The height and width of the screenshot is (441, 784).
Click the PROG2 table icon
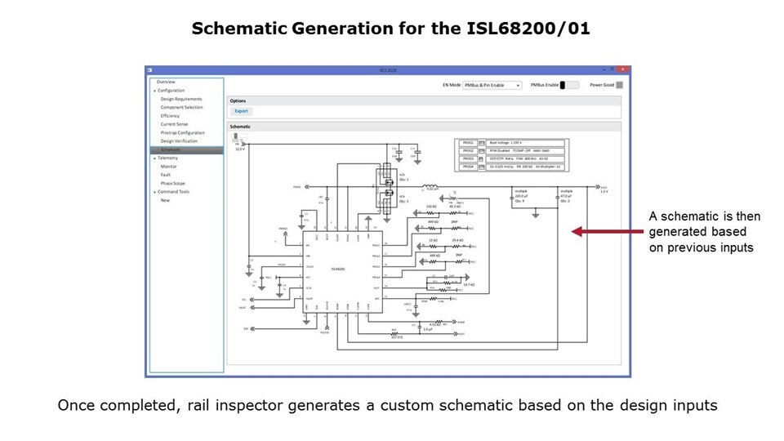[x=482, y=151]
